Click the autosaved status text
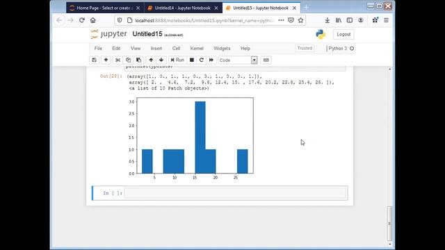445x250 pixels. (173, 35)
